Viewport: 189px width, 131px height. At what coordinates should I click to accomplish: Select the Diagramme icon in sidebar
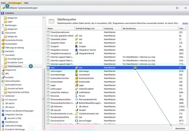3,70
